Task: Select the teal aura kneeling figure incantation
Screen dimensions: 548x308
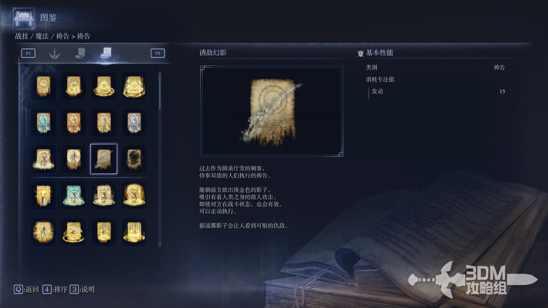Action: pos(74,196)
